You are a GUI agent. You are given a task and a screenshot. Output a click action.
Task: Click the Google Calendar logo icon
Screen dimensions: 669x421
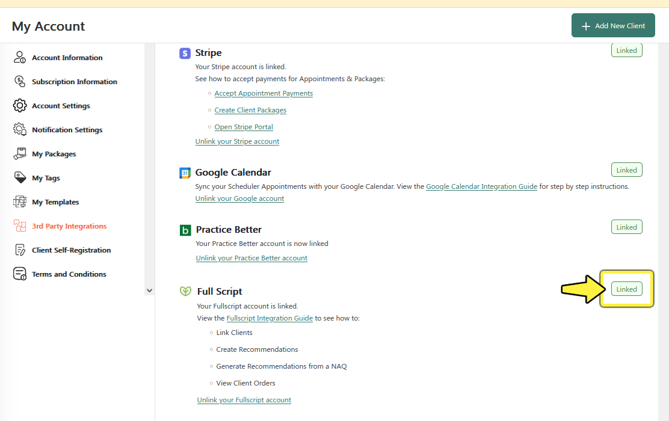coord(185,173)
